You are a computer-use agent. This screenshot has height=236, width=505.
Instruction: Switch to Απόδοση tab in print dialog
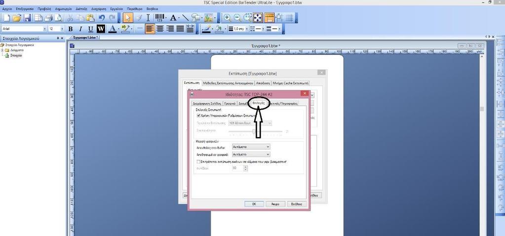pos(263,83)
